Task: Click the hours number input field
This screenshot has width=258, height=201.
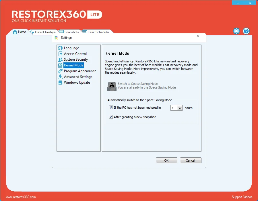Action: coord(174,108)
